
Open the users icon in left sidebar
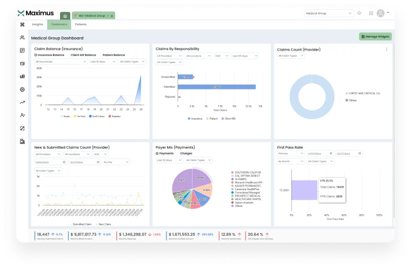point(22,38)
